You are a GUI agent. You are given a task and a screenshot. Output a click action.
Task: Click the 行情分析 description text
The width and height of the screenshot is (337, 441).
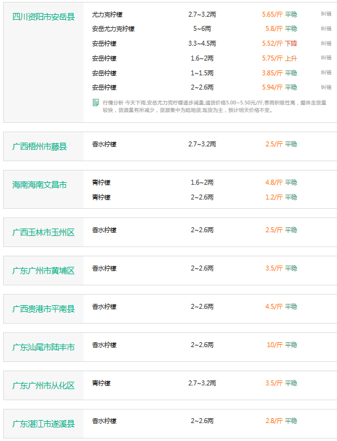pos(214,106)
